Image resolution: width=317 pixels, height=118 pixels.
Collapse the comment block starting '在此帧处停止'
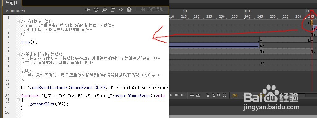click(18, 21)
